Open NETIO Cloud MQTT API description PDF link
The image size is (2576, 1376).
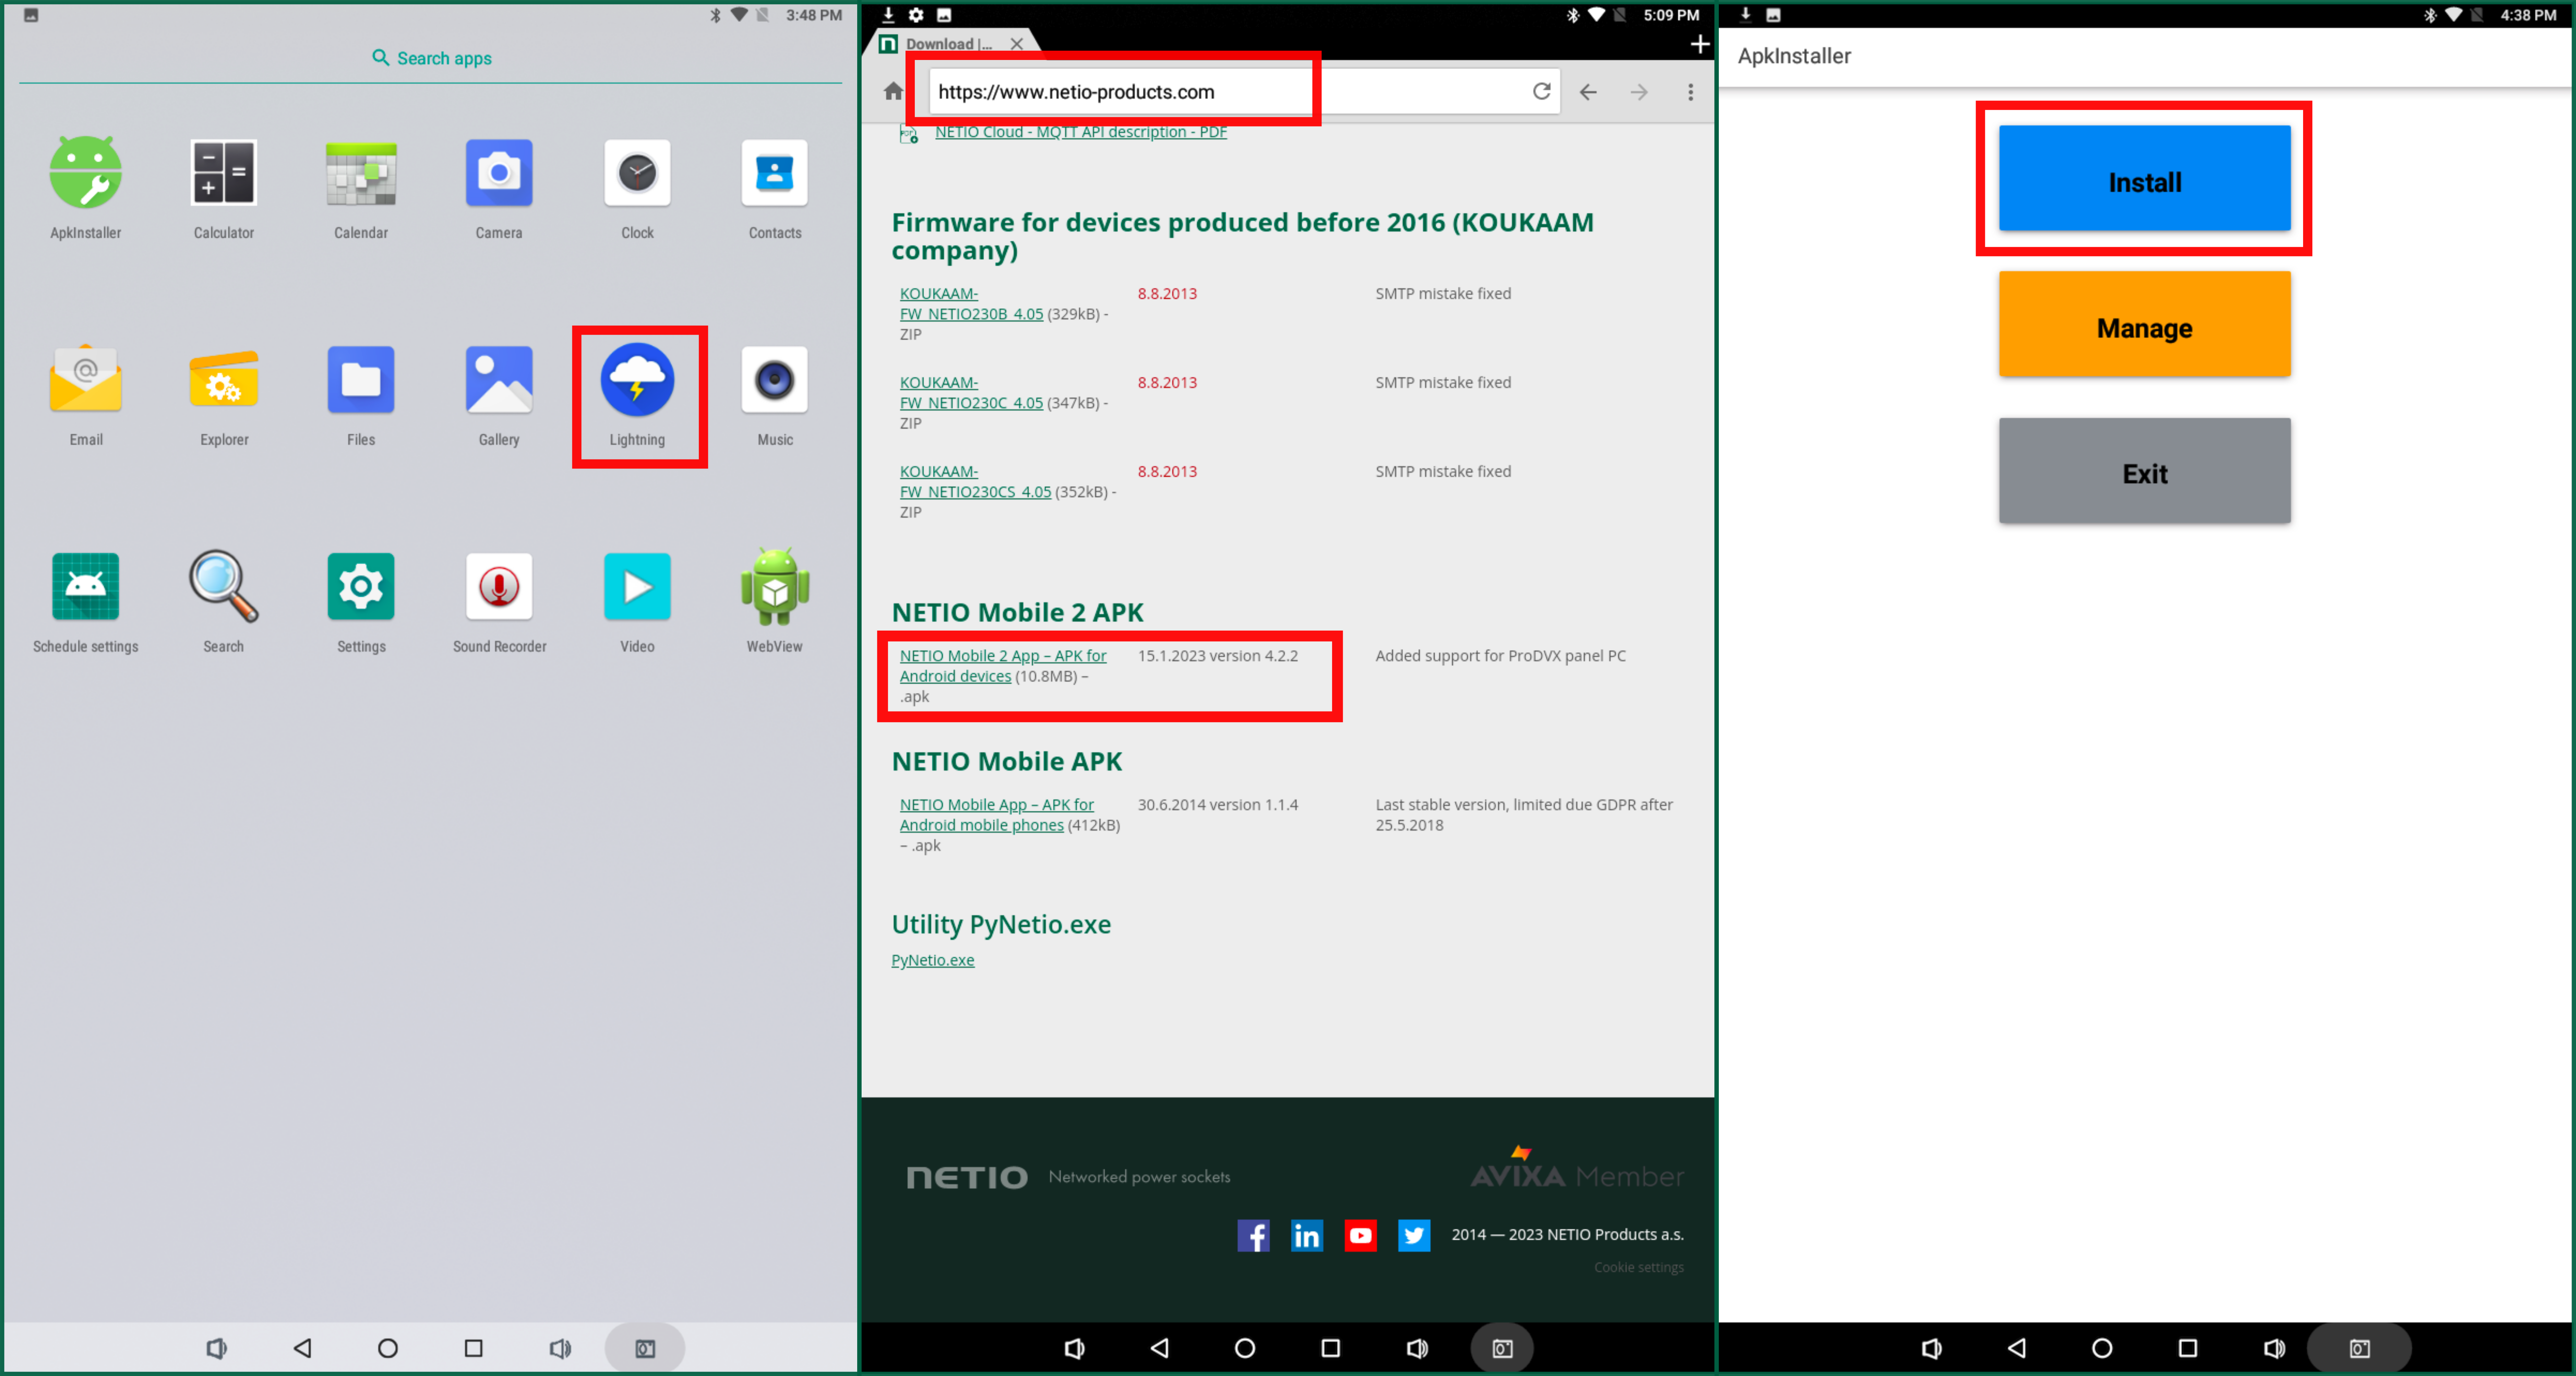click(x=1081, y=132)
